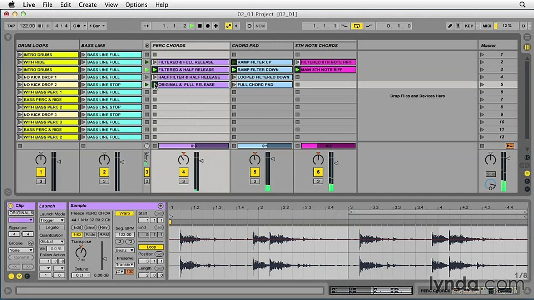
Task: Launch the FULL CHORD PAD clip
Action: tap(234, 85)
